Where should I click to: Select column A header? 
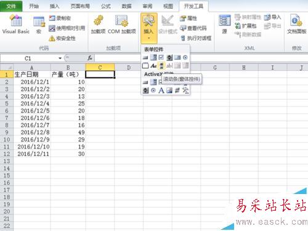pyautogui.click(x=32, y=67)
